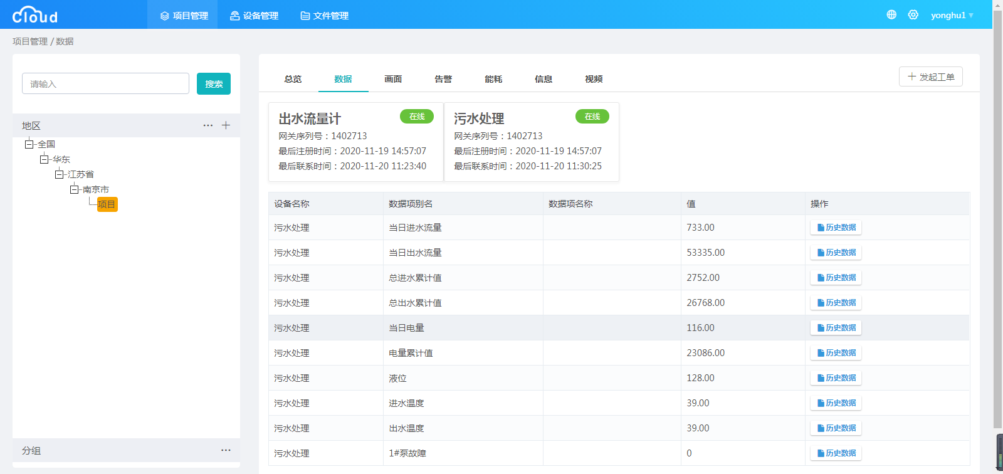Image resolution: width=1003 pixels, height=474 pixels.
Task: Click the 数据项名称 column header
Action: [x=612, y=204]
